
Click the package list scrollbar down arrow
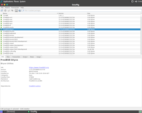141,54
